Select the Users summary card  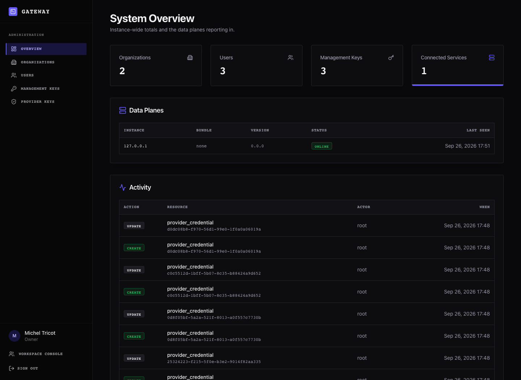pos(257,66)
